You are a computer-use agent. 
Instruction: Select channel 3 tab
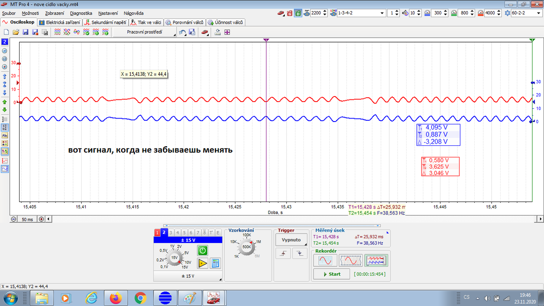coord(171,233)
